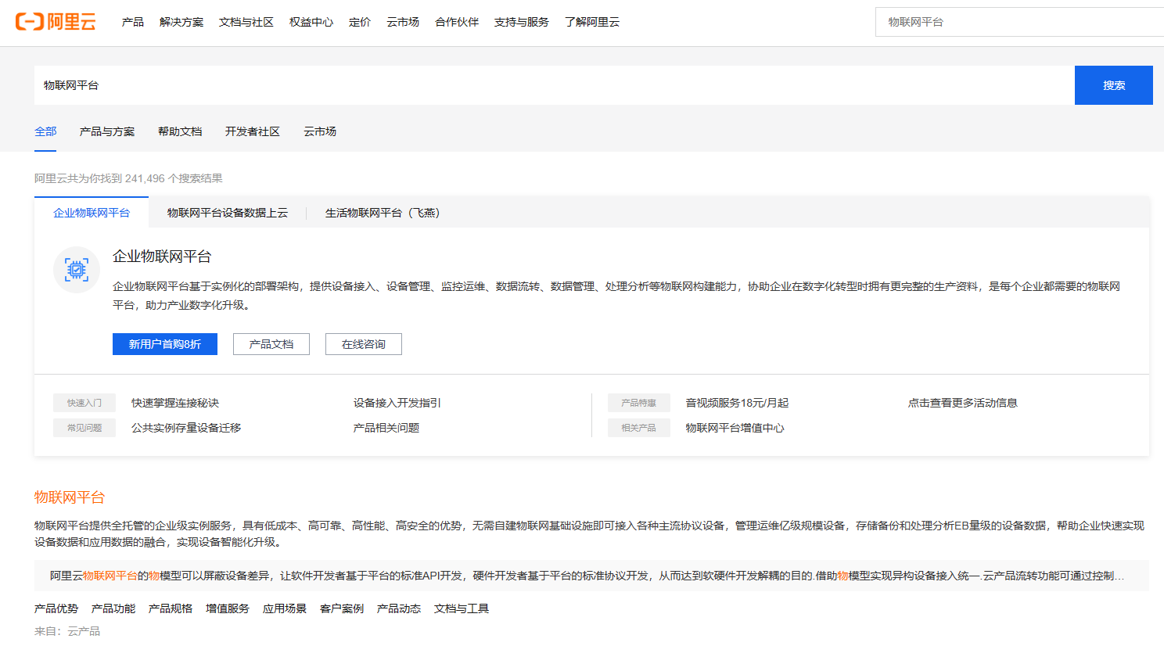Open the 产品动态 sub-link

399,608
